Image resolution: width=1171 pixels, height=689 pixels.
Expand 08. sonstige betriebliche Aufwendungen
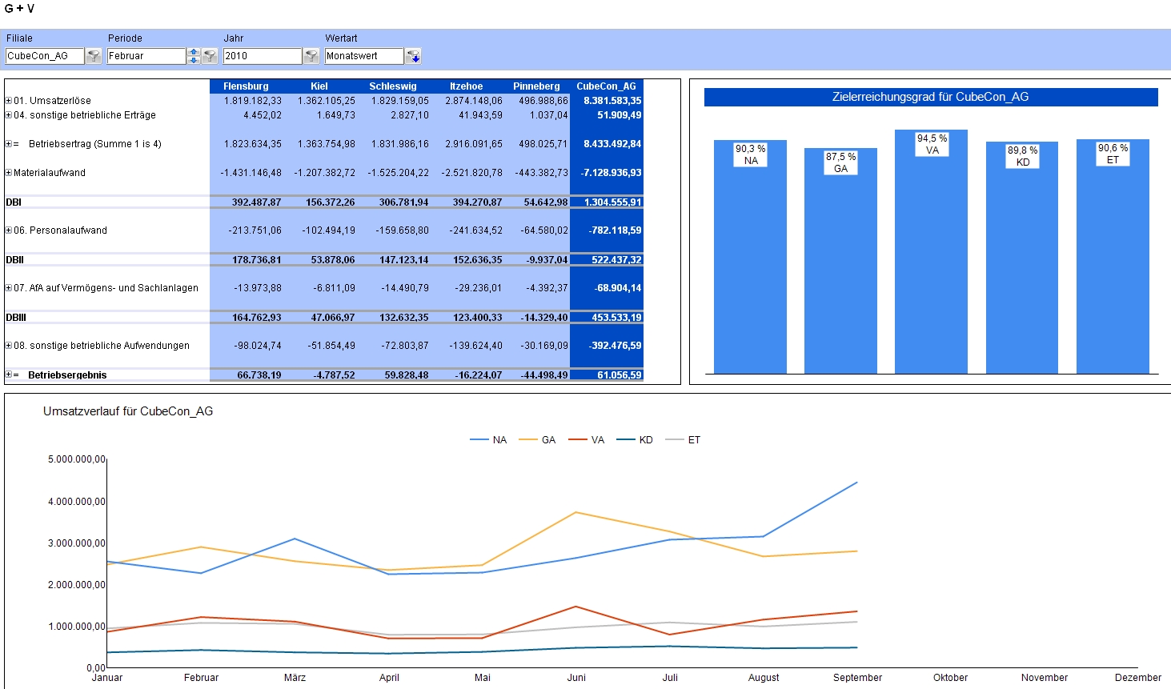pos(9,346)
